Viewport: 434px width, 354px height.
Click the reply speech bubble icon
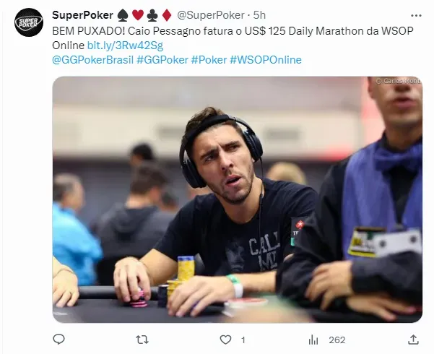58,340
